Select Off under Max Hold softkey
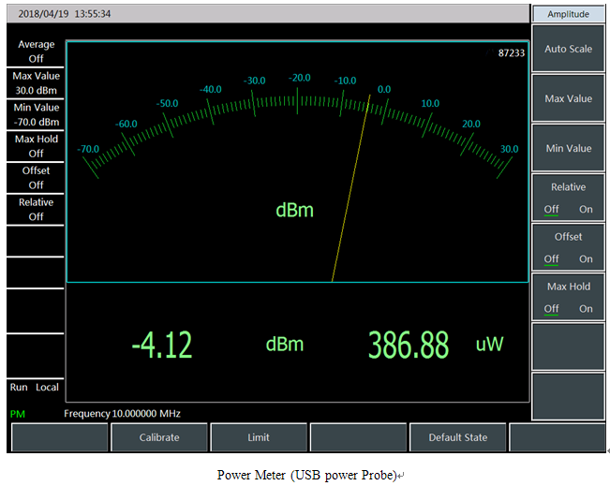The height and width of the screenshot is (486, 610). click(x=552, y=308)
